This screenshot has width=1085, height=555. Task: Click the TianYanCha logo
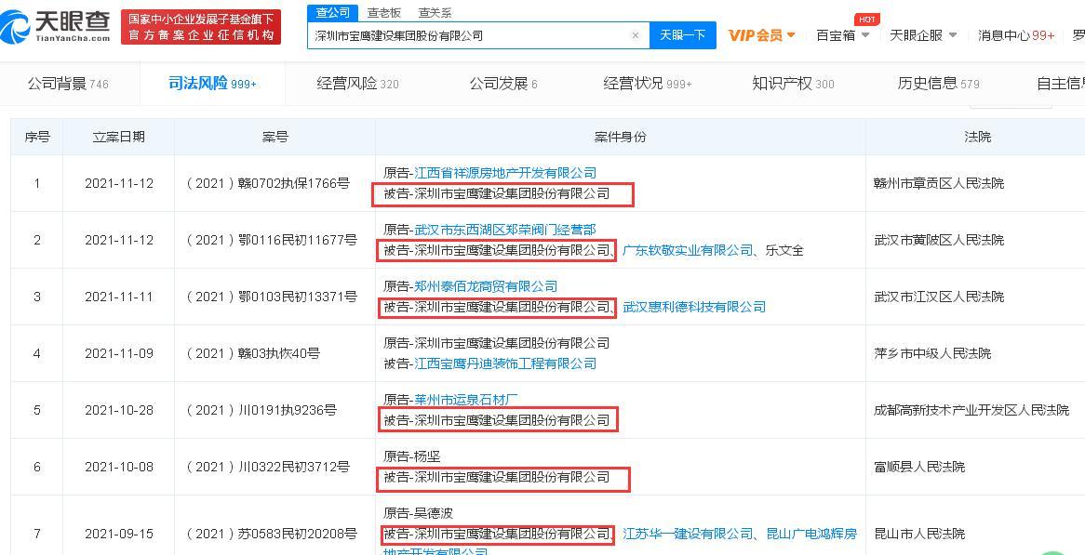55,28
